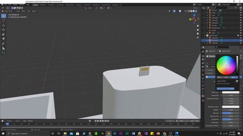This screenshot has height=136, width=243.
Task: Open the Playback dropdown in timeline
Action: pyautogui.click(x=10, y=121)
